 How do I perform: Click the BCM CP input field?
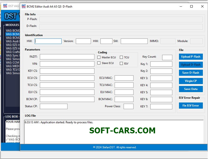pyautogui.click(x=67, y=99)
